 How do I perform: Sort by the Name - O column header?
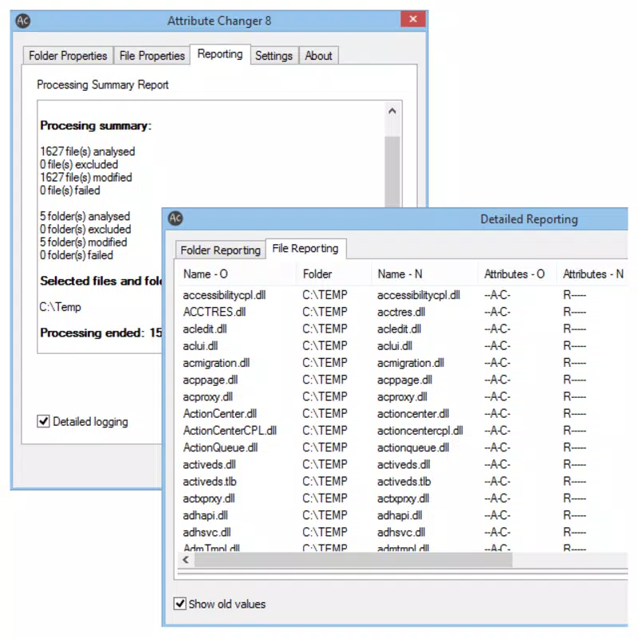[x=236, y=274]
